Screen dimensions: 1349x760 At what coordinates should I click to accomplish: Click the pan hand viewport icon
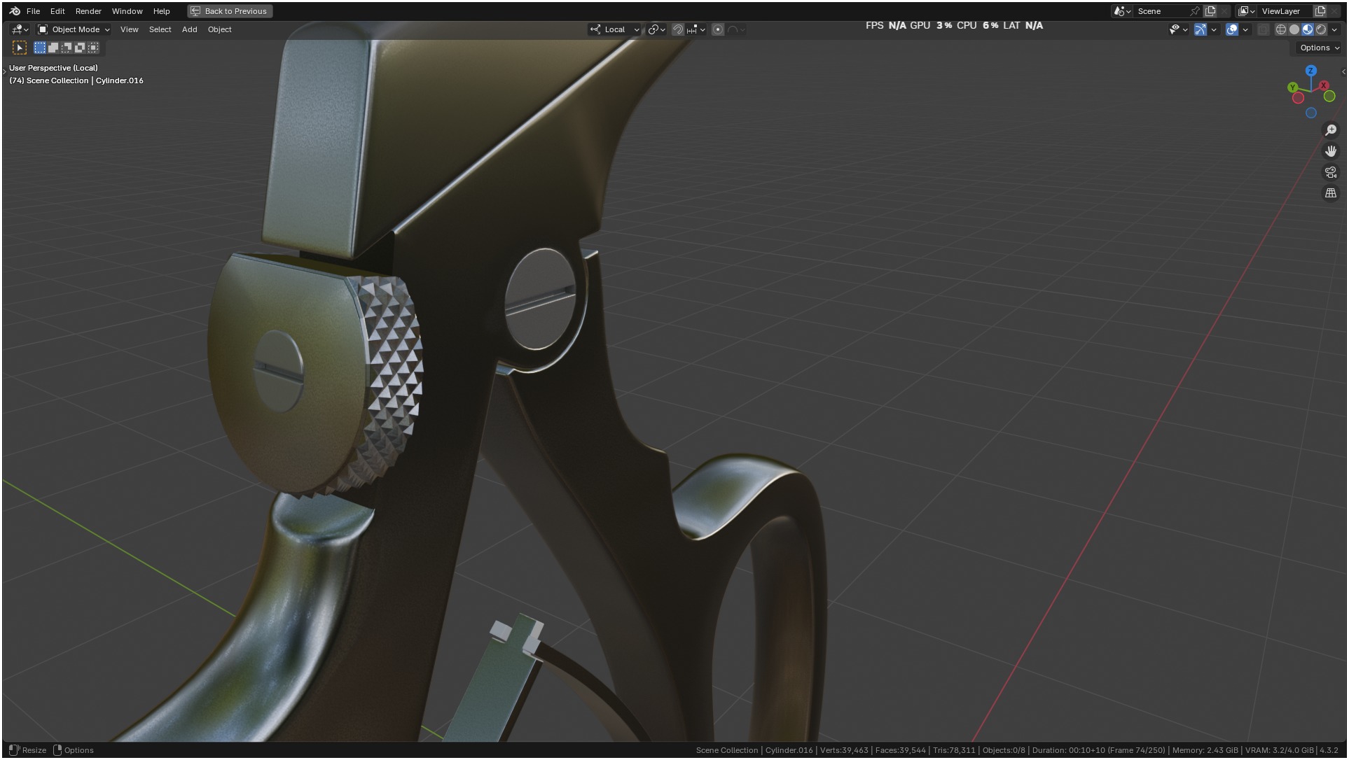[1331, 151]
